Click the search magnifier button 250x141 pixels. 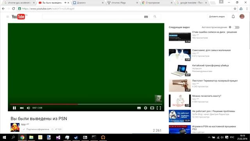pos(155,16)
